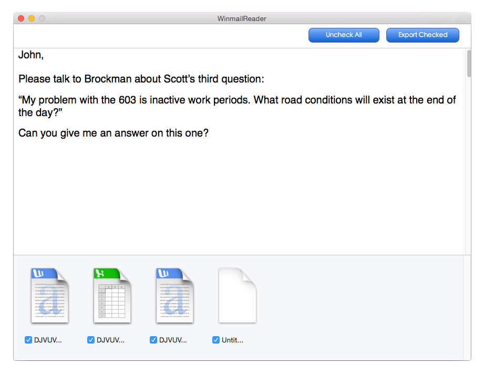This screenshot has width=484, height=374.
Task: Click the Untit... file name label
Action: [x=232, y=340]
